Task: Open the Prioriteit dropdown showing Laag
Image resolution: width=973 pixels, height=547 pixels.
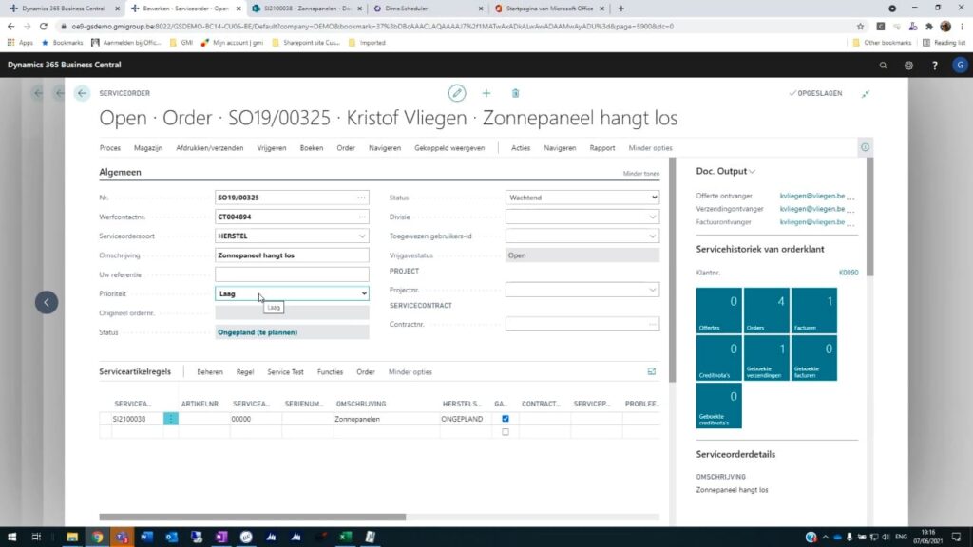Action: click(x=362, y=293)
